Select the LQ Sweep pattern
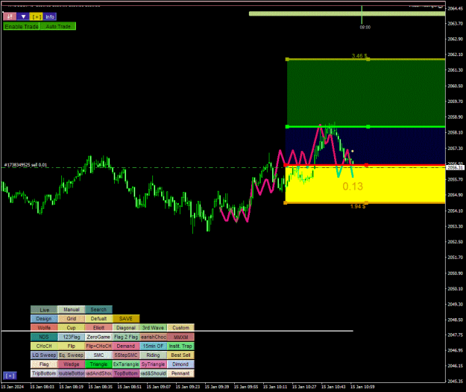 click(x=44, y=355)
